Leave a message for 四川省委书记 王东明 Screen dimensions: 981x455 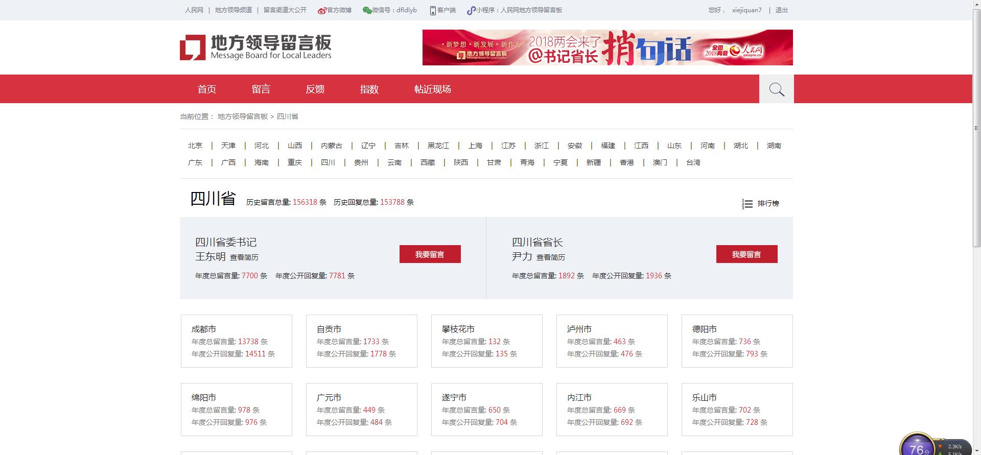[x=430, y=254]
